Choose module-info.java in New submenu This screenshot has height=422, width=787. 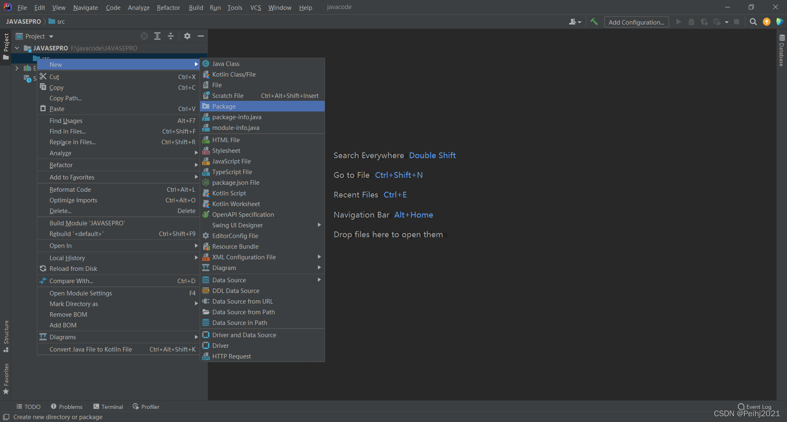[x=262, y=128]
